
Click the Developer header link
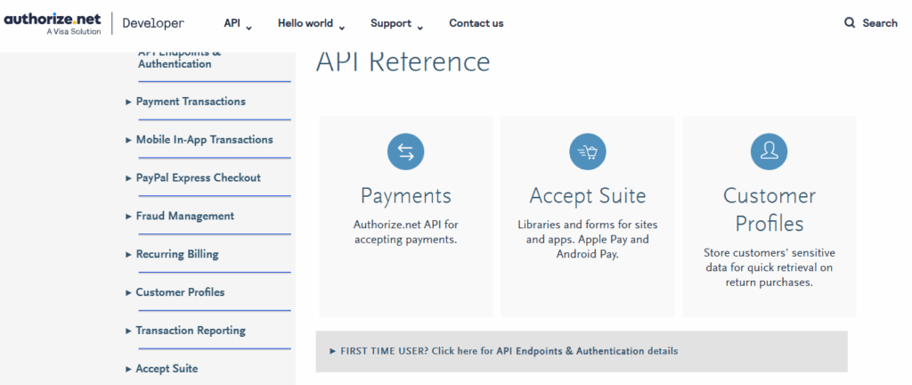tap(153, 23)
